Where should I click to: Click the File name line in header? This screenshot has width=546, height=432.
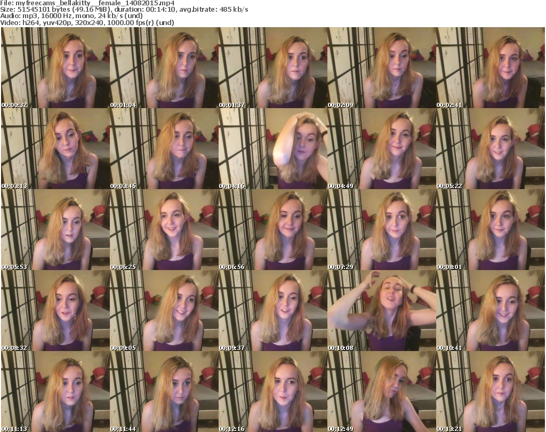pyautogui.click(x=87, y=3)
